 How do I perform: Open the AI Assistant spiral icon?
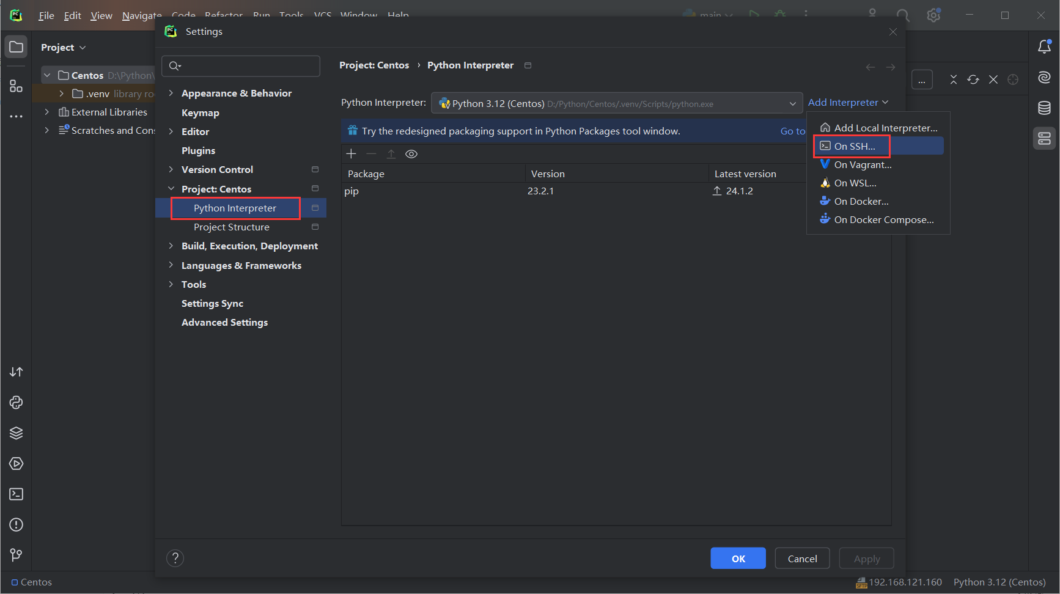pos(1045,78)
